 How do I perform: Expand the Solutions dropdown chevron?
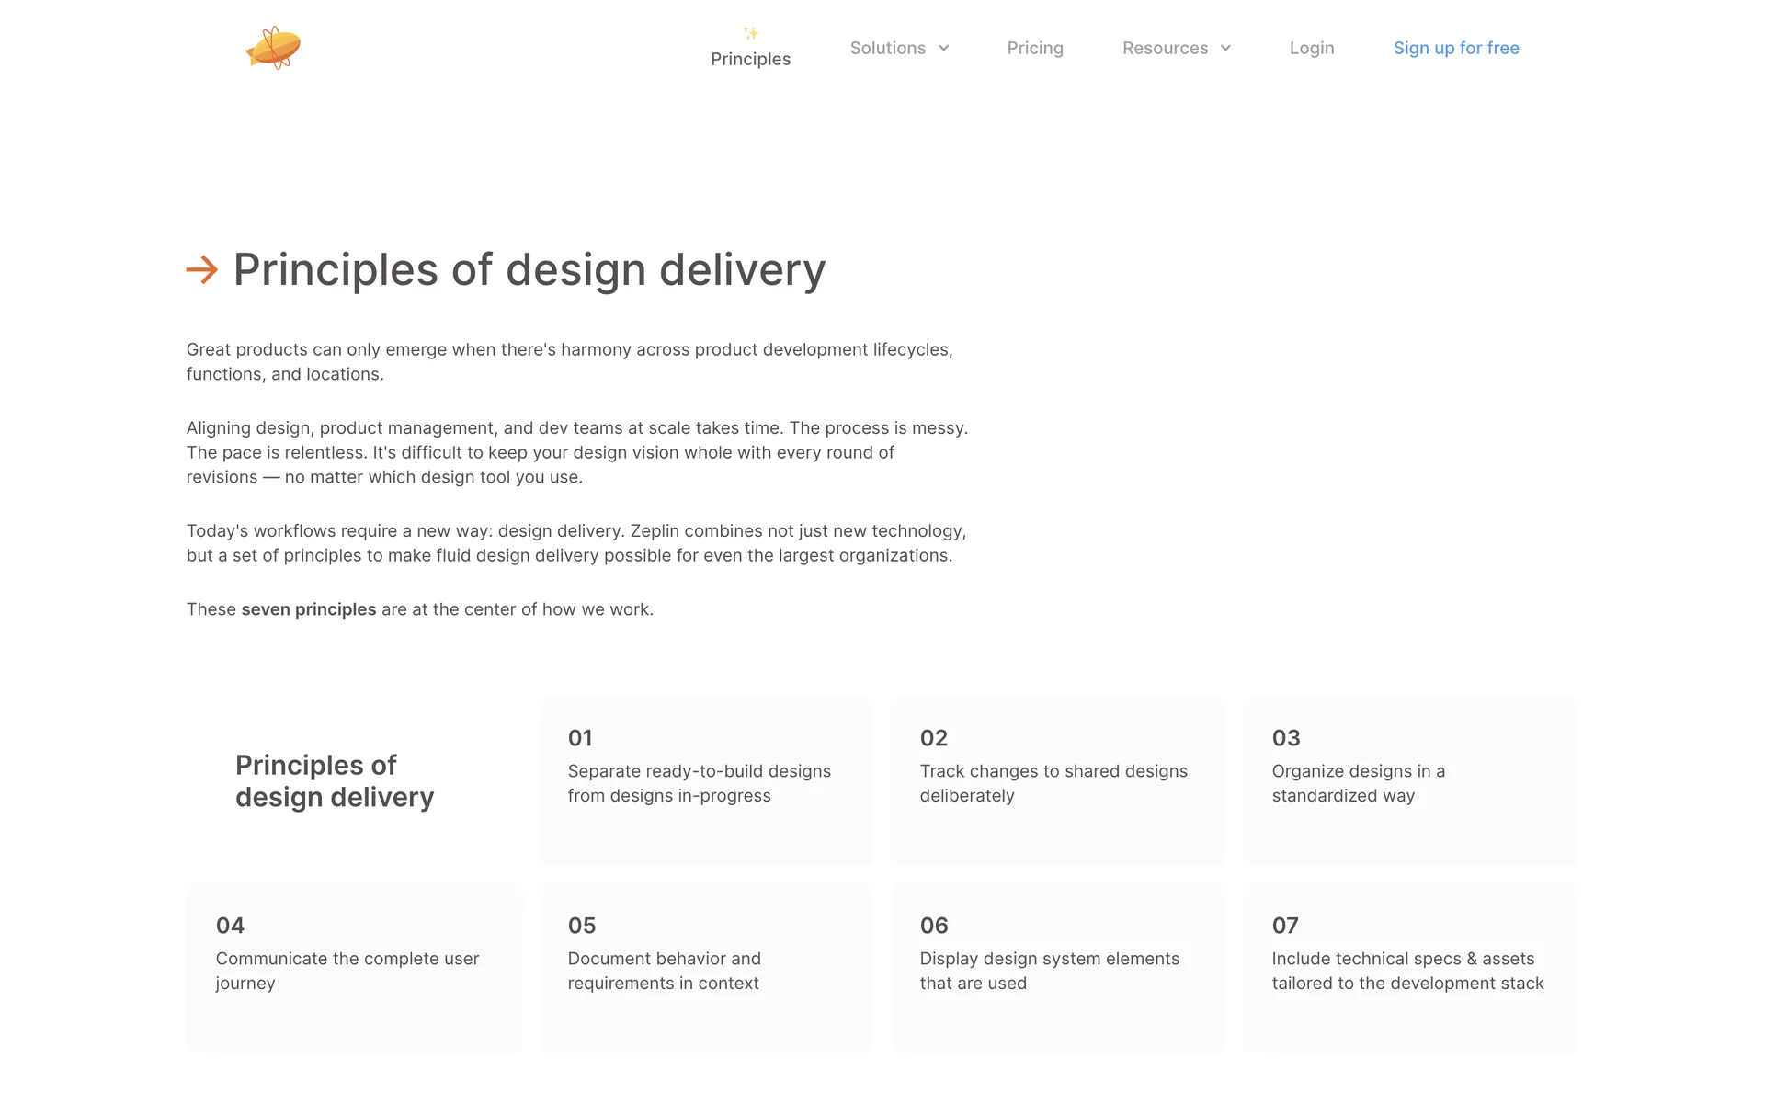pyautogui.click(x=943, y=48)
